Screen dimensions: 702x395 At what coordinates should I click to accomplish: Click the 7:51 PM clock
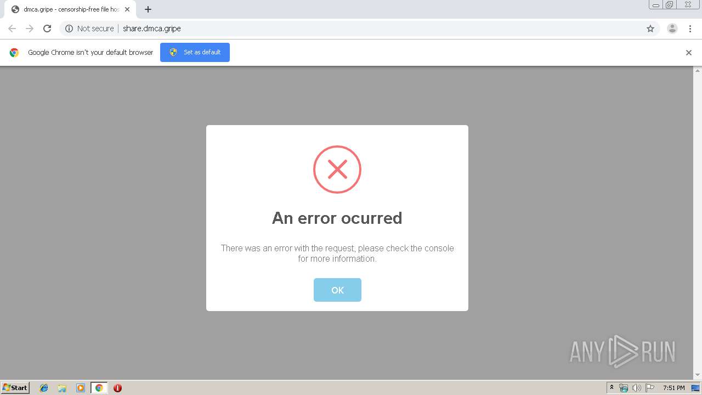click(673, 388)
